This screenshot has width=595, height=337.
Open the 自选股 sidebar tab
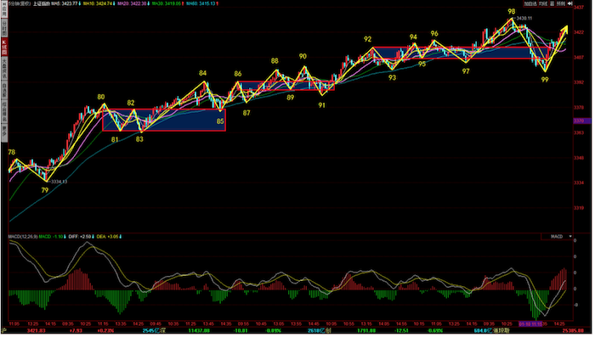(x=4, y=90)
